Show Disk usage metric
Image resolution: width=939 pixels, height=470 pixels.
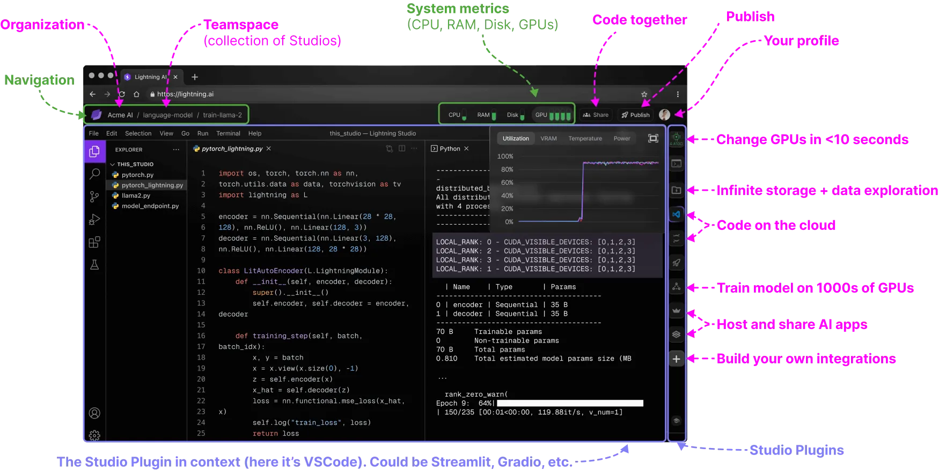[x=516, y=115]
